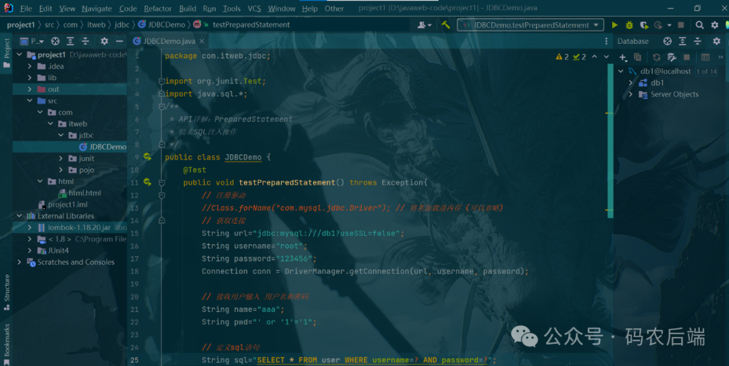Show more Database toolbar items
The image size is (729, 366).
[x=721, y=57]
